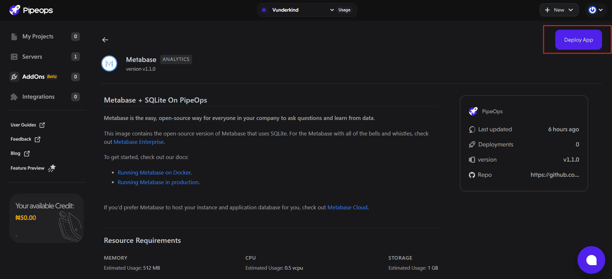The image size is (612, 279).
Task: Click the ANALYTICS category tag
Action: [x=176, y=59]
